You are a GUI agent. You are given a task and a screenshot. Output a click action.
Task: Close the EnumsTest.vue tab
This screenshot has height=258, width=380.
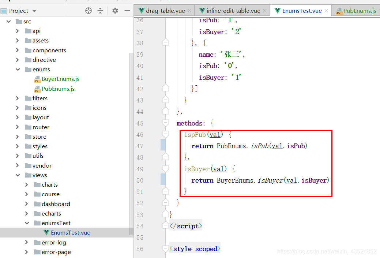click(326, 11)
